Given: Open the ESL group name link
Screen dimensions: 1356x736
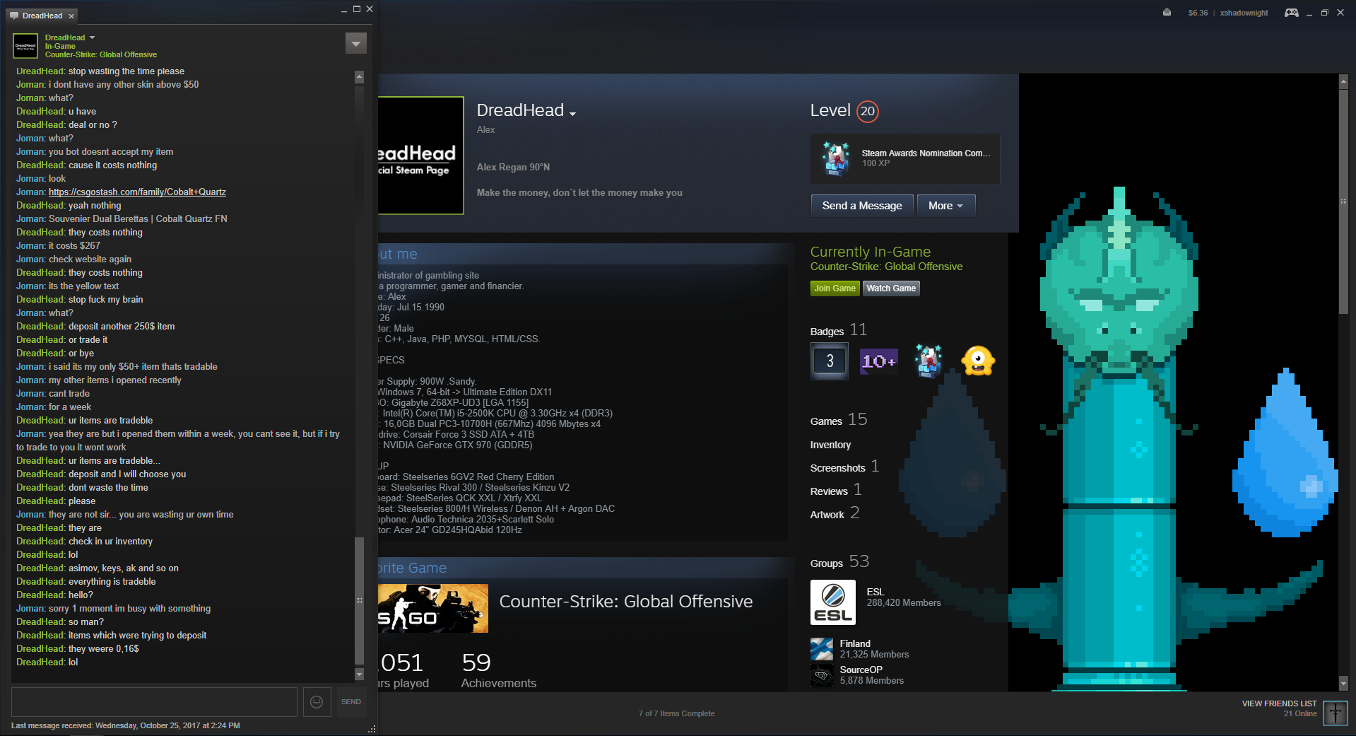Looking at the screenshot, I should tap(875, 592).
